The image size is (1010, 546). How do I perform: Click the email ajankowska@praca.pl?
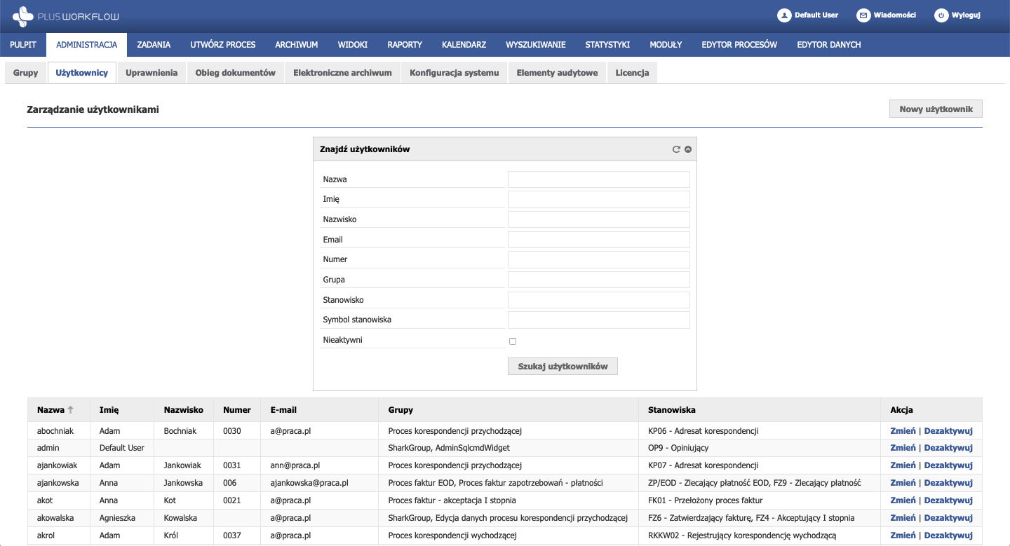click(x=309, y=483)
